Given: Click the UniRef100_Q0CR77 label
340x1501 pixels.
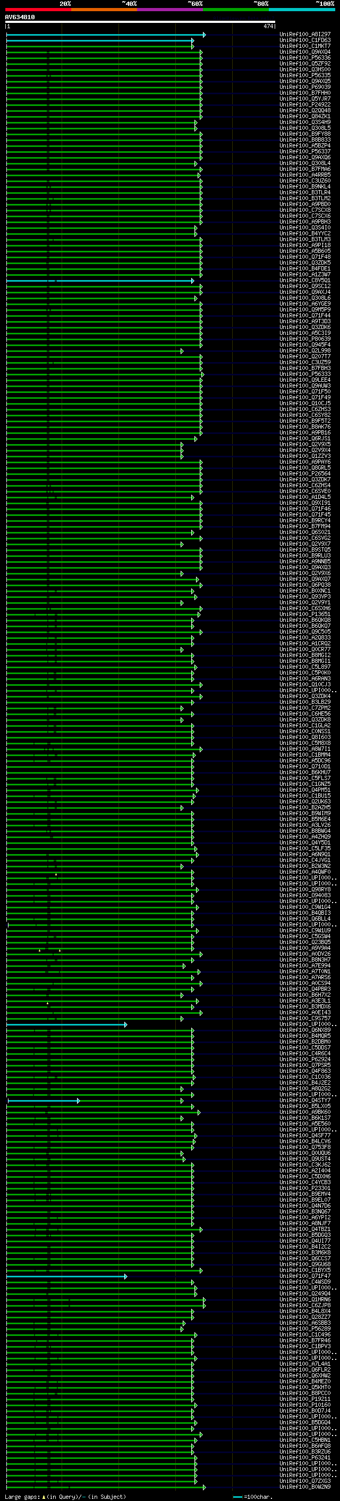Looking at the screenshot, I should (x=305, y=650).
